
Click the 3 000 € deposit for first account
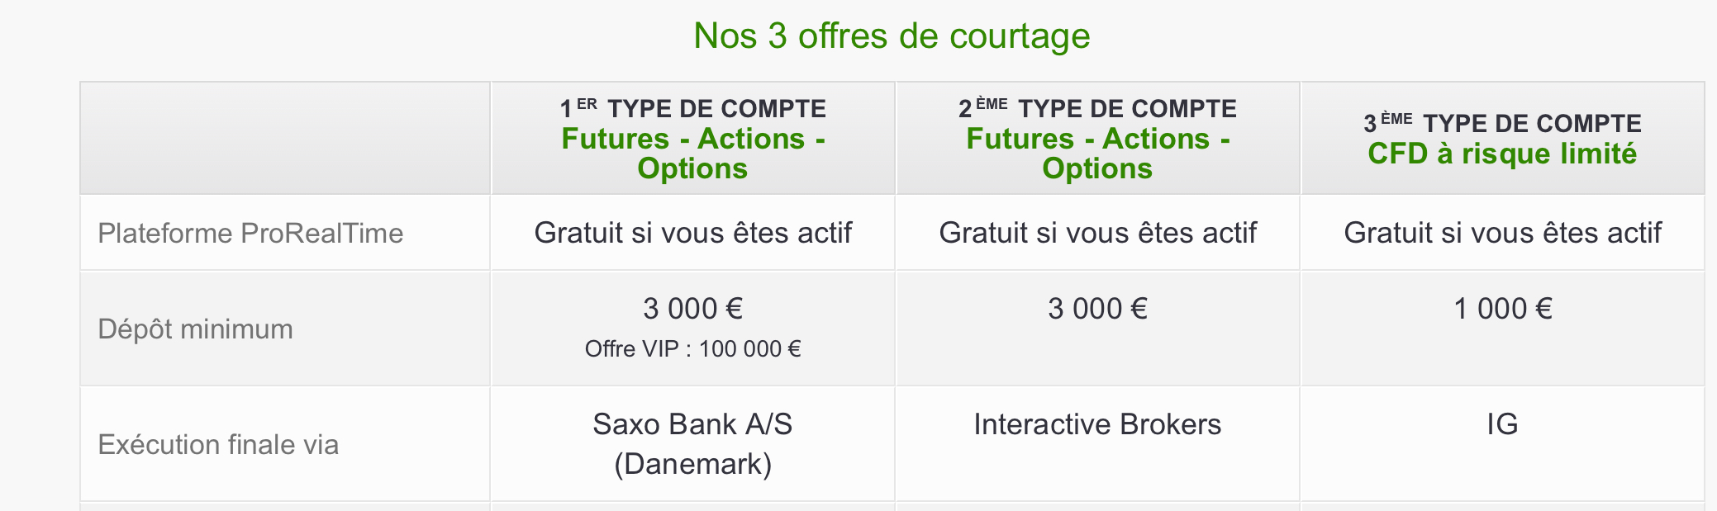tap(692, 309)
